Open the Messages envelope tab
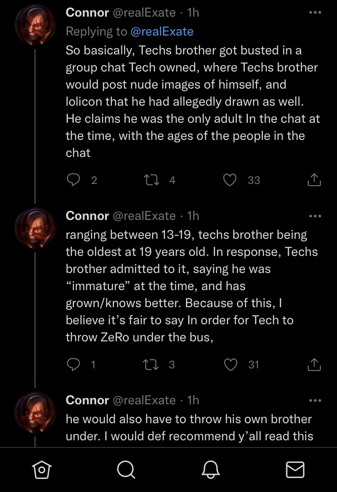This screenshot has height=492, width=337. coord(295,470)
